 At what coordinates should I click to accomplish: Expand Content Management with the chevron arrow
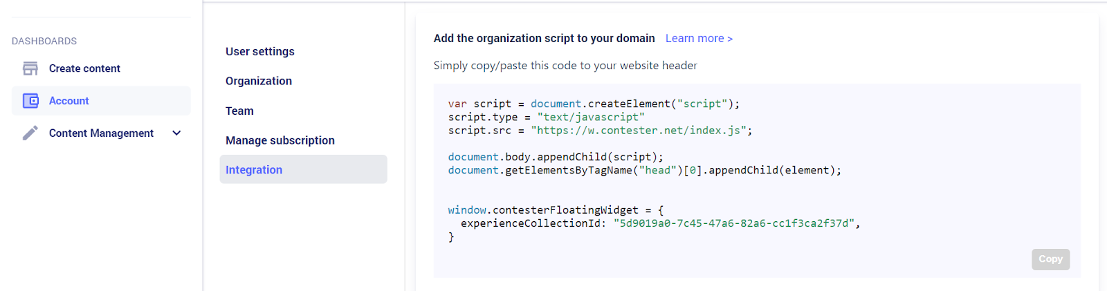click(x=176, y=133)
